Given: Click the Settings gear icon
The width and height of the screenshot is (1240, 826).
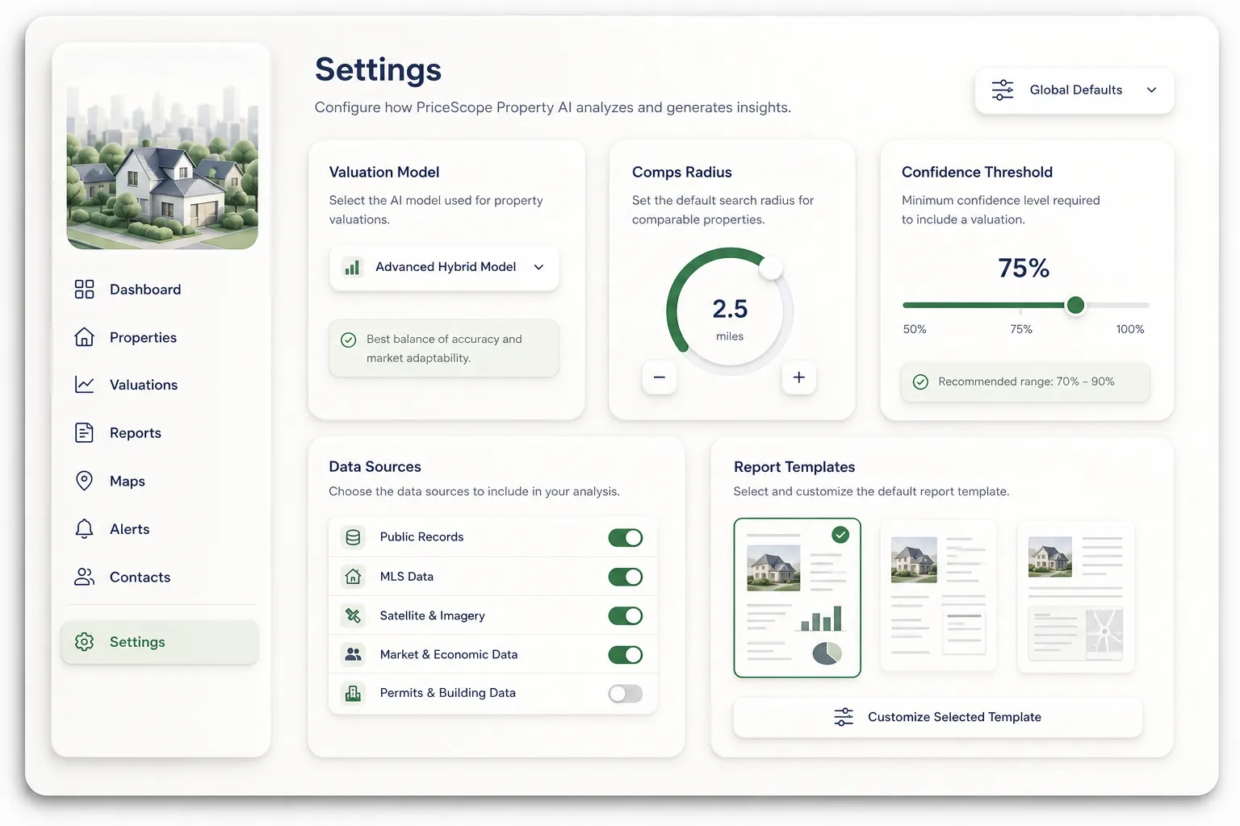Looking at the screenshot, I should (84, 641).
